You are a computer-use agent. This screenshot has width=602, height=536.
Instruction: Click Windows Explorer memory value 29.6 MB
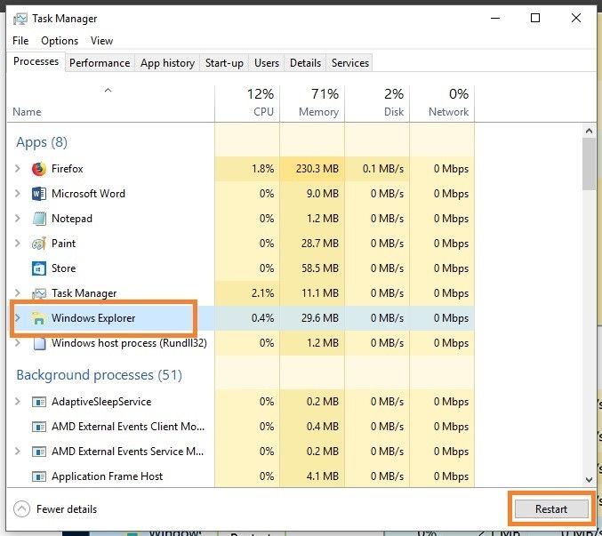[x=320, y=317]
